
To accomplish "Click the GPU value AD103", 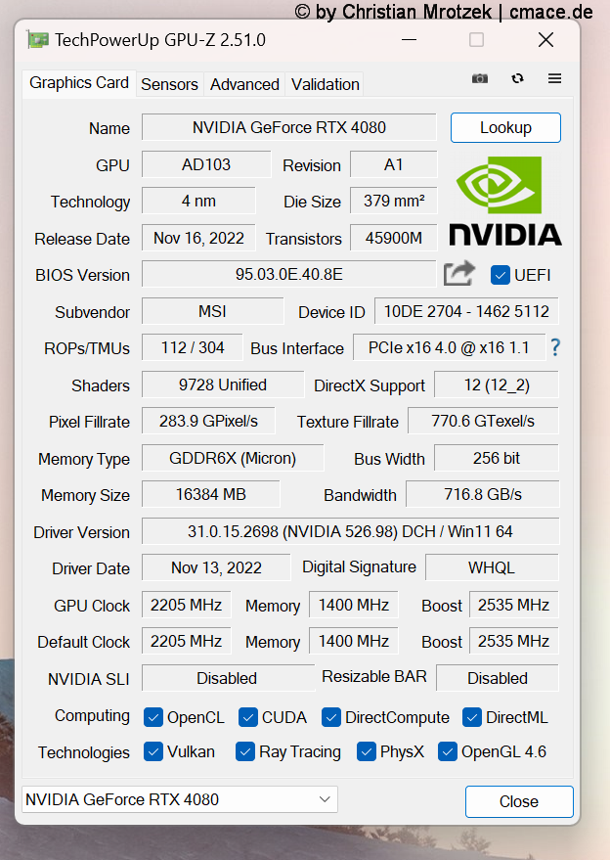I will pyautogui.click(x=206, y=164).
